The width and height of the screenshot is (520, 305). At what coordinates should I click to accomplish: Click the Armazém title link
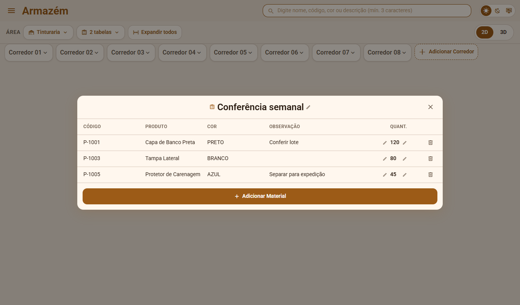pos(45,11)
